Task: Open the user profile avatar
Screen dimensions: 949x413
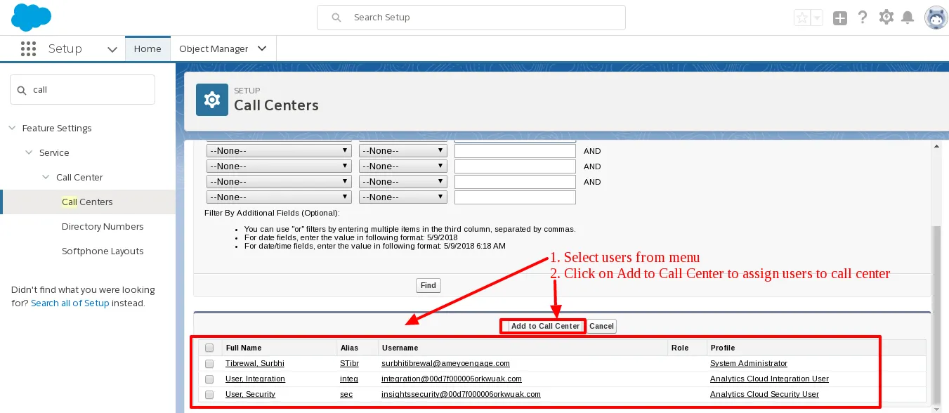Action: (936, 18)
